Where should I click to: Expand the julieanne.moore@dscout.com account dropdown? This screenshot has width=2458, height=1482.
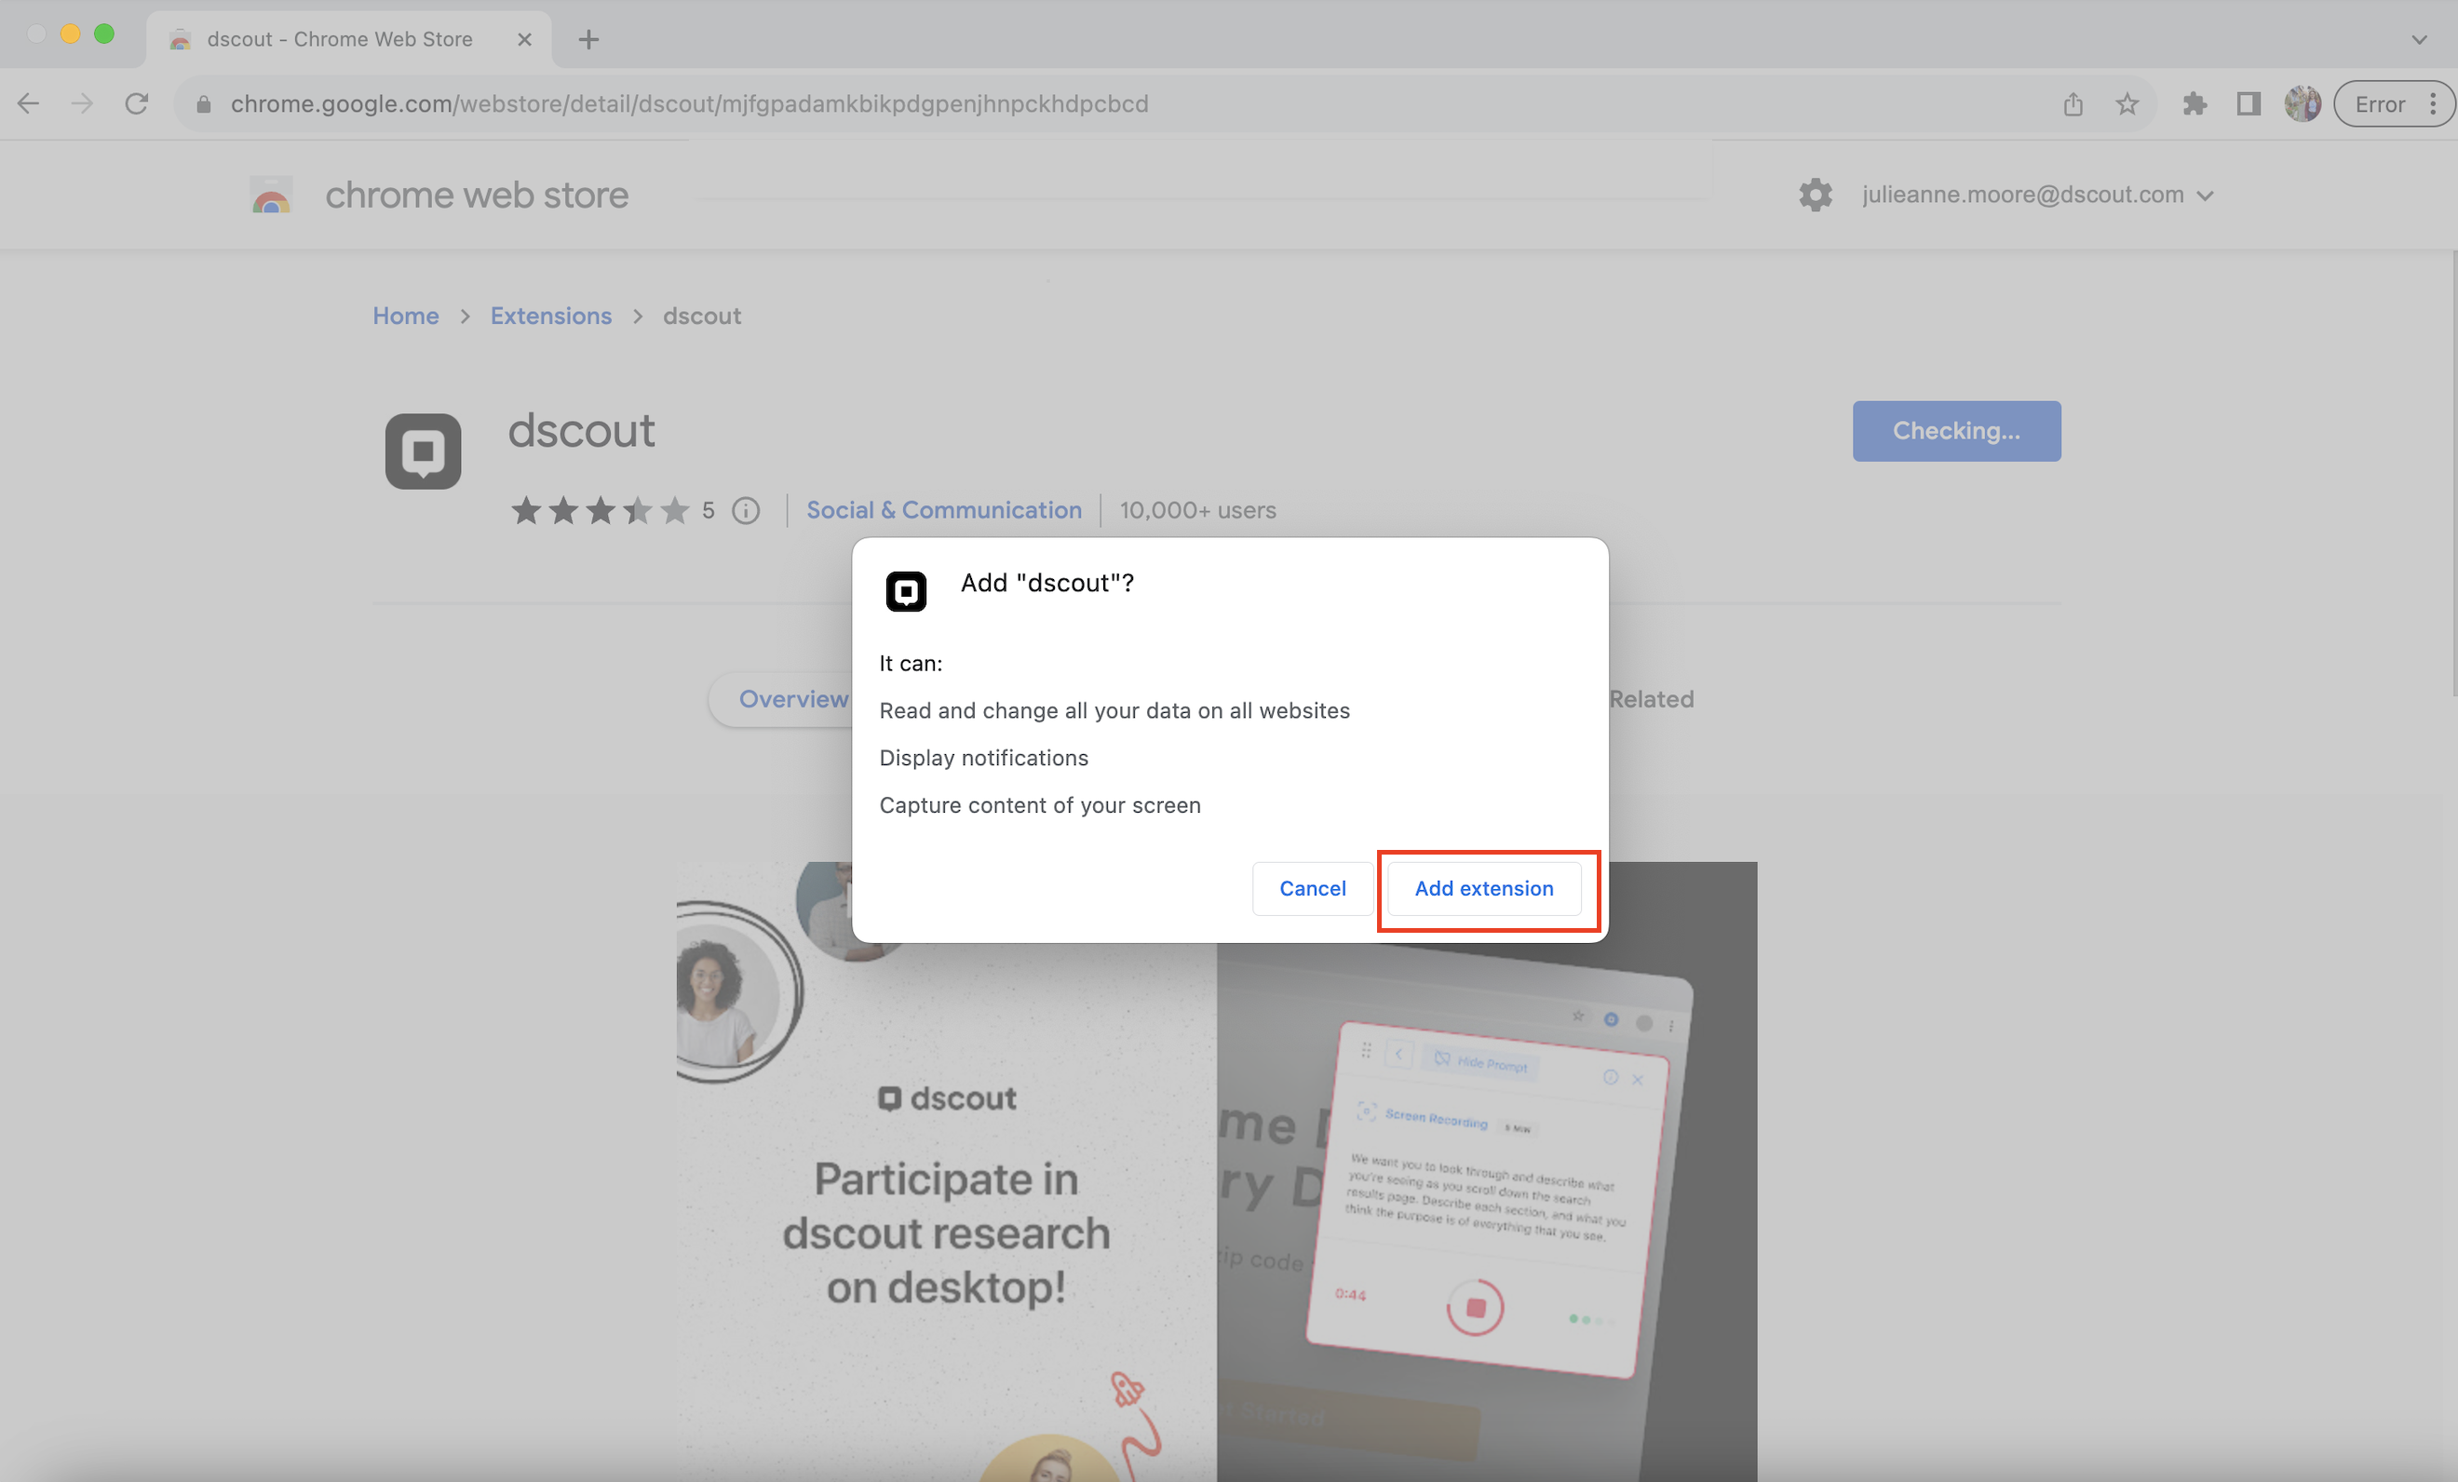[2206, 195]
